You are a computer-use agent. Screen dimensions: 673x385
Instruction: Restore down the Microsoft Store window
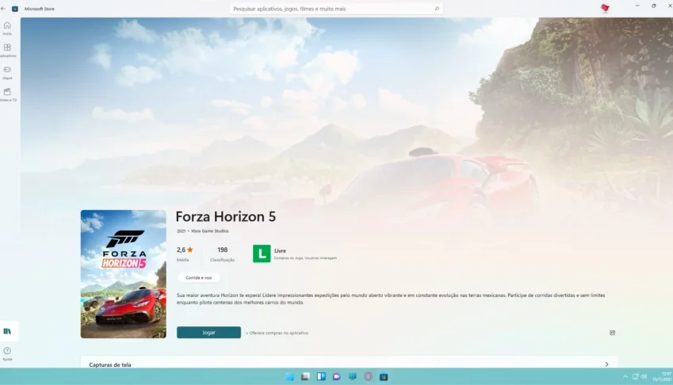click(654, 6)
